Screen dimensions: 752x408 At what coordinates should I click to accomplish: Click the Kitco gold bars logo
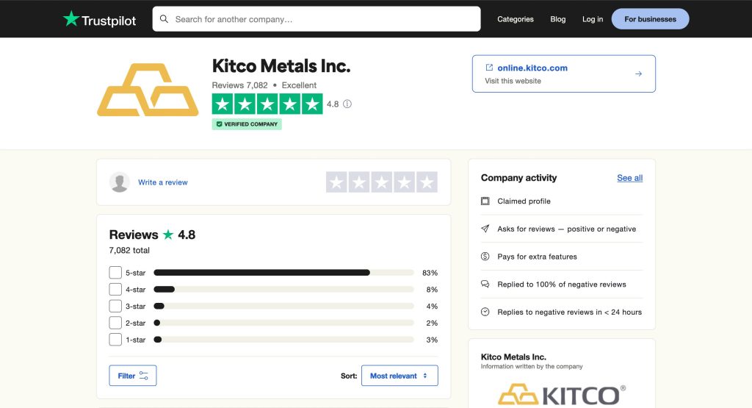tap(148, 90)
